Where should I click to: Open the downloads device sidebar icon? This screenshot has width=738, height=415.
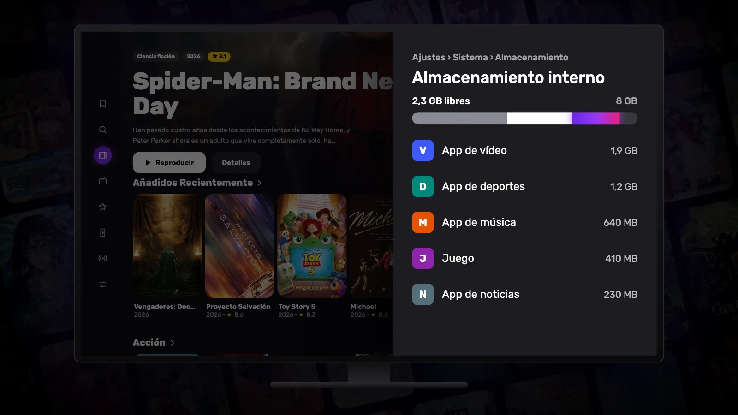pos(103,232)
